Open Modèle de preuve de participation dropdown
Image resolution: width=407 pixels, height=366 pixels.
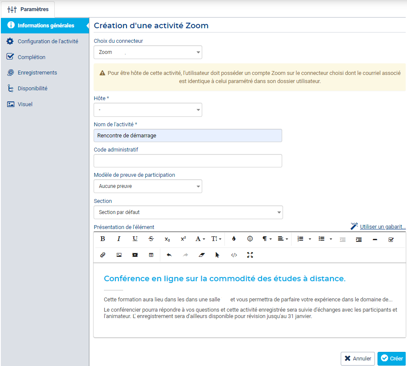coord(147,186)
